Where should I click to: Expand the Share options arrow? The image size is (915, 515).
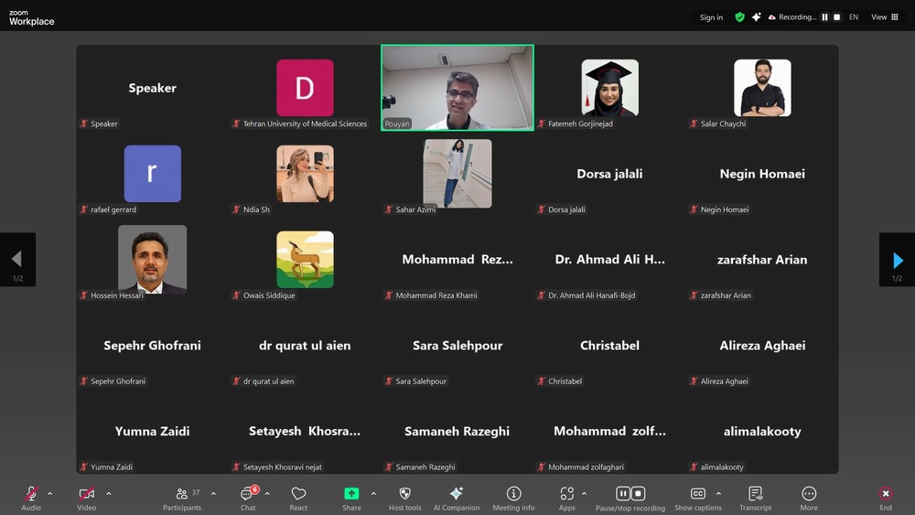[x=373, y=494]
